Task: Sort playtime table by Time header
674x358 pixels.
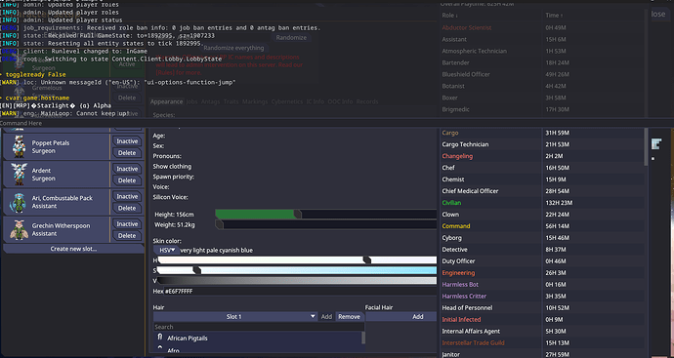Action: pos(554,16)
